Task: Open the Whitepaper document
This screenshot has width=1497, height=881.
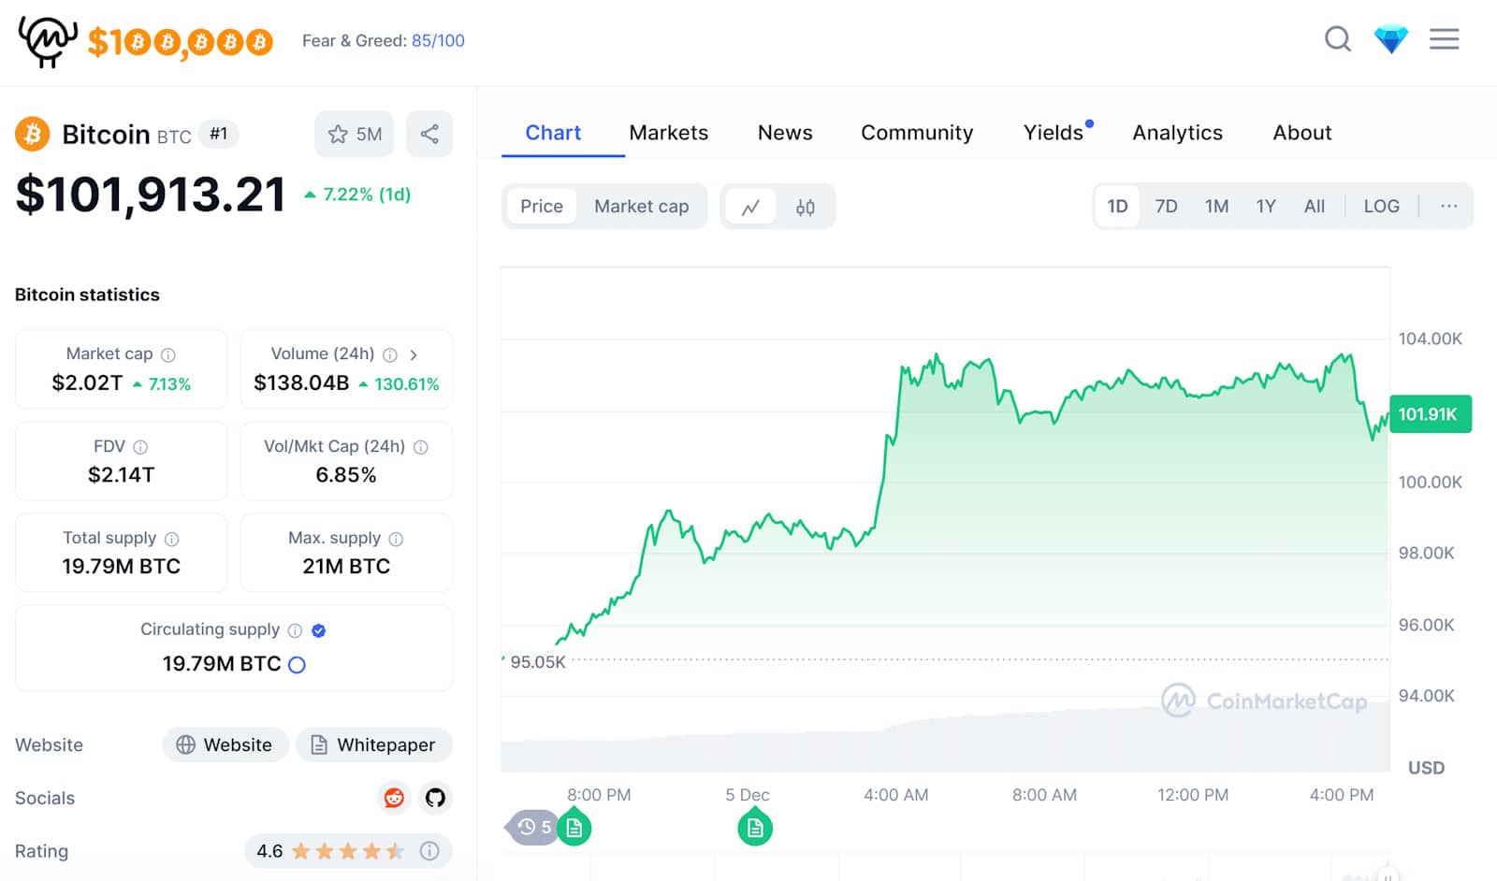Action: point(373,744)
